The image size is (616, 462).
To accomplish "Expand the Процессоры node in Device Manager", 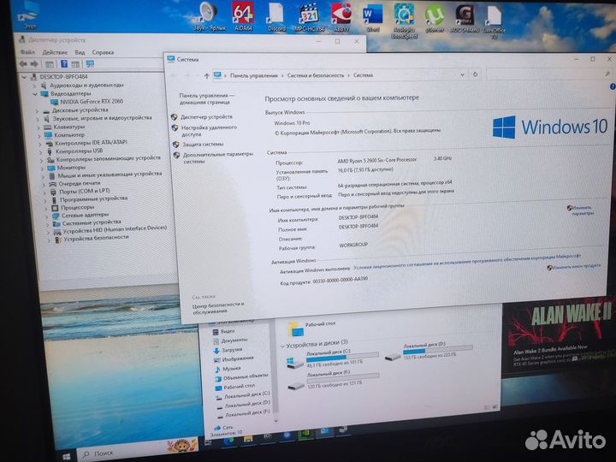I will 46,209.
